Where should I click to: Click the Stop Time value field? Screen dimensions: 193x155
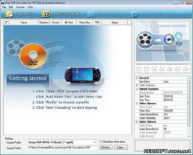click(x=175, y=100)
